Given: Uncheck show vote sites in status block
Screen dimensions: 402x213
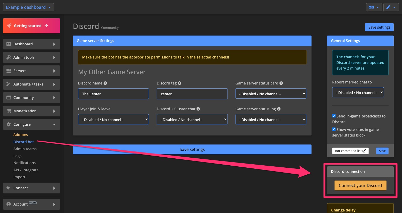Looking at the screenshot, I should (x=334, y=129).
